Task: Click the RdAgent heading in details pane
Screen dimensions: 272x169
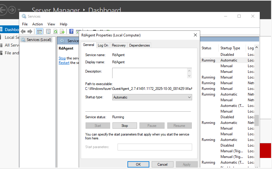Action: tap(66, 48)
